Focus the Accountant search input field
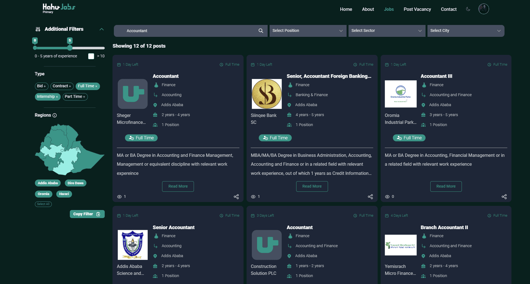530x284 pixels. (191, 31)
